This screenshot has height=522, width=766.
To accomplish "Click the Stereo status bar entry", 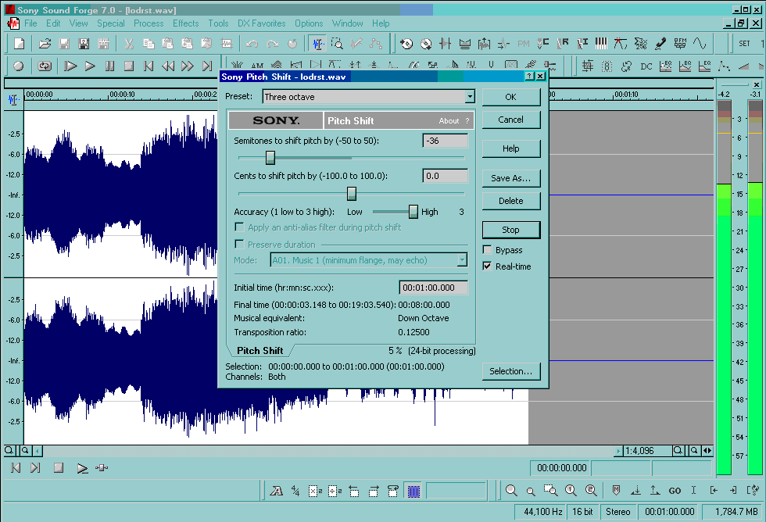I will coord(618,511).
